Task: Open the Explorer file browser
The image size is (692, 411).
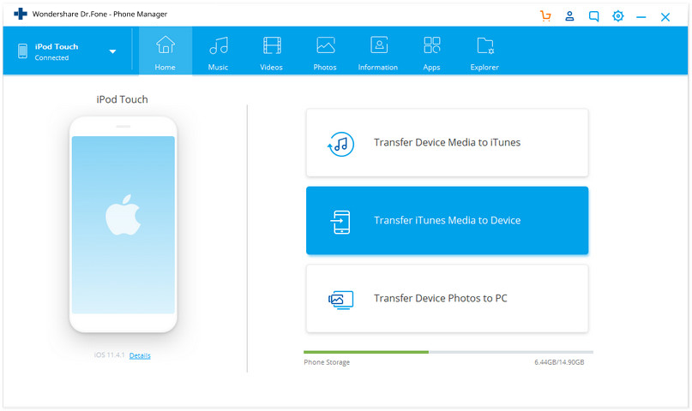Action: click(484, 53)
